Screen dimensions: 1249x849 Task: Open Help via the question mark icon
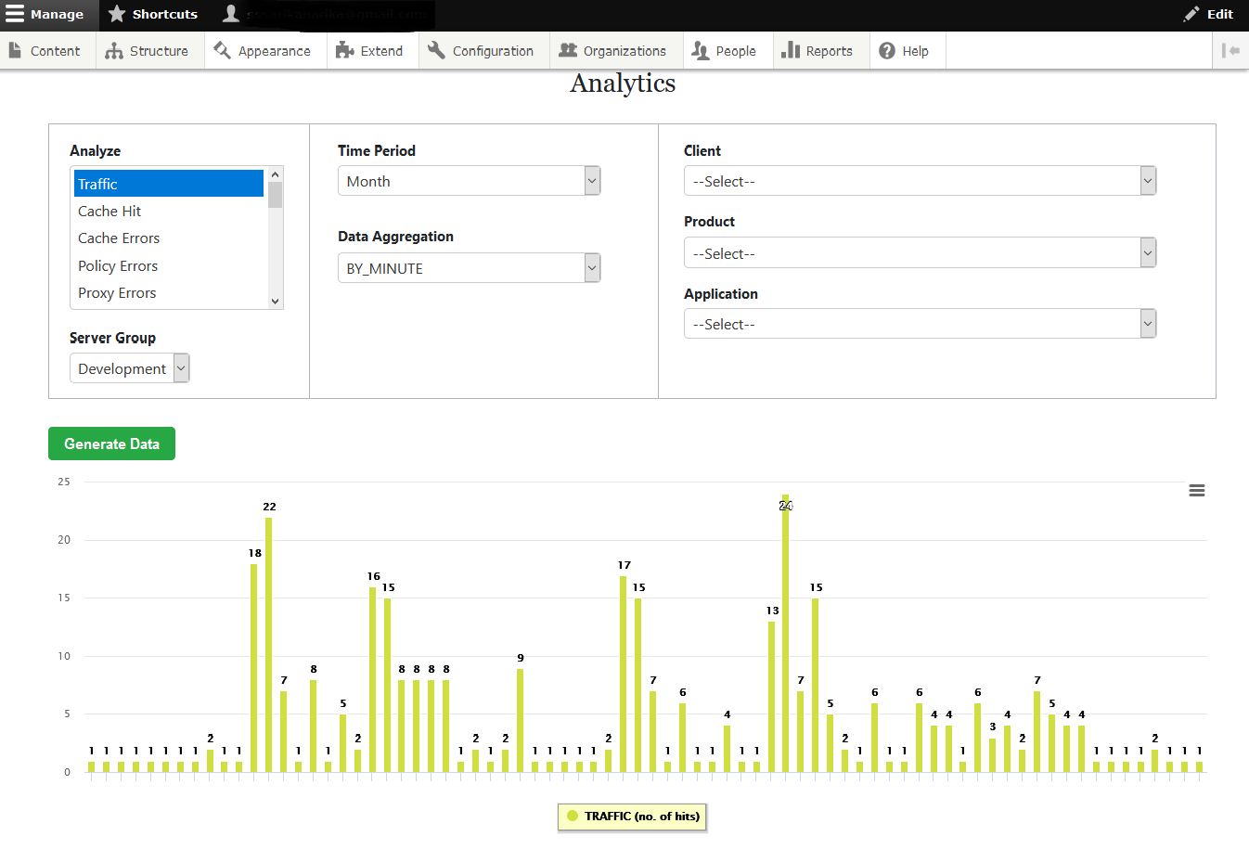click(887, 51)
